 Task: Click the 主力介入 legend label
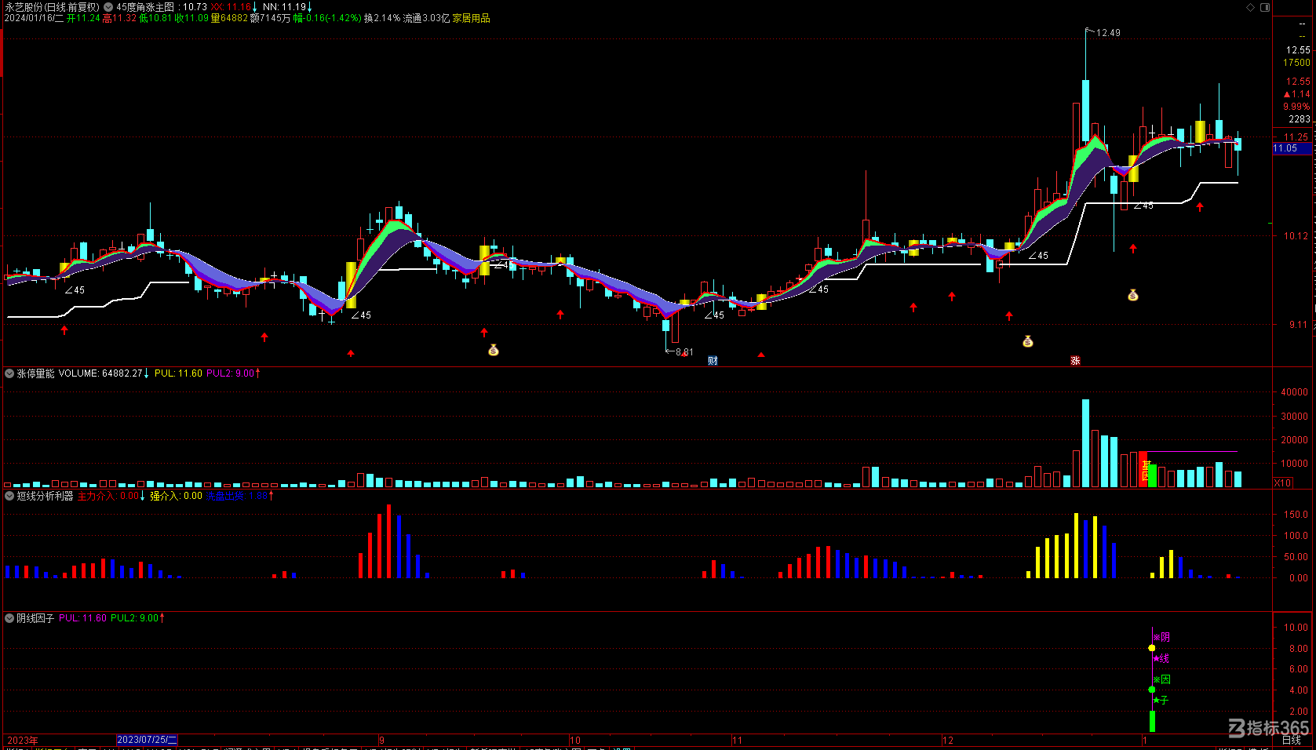pyautogui.click(x=96, y=496)
